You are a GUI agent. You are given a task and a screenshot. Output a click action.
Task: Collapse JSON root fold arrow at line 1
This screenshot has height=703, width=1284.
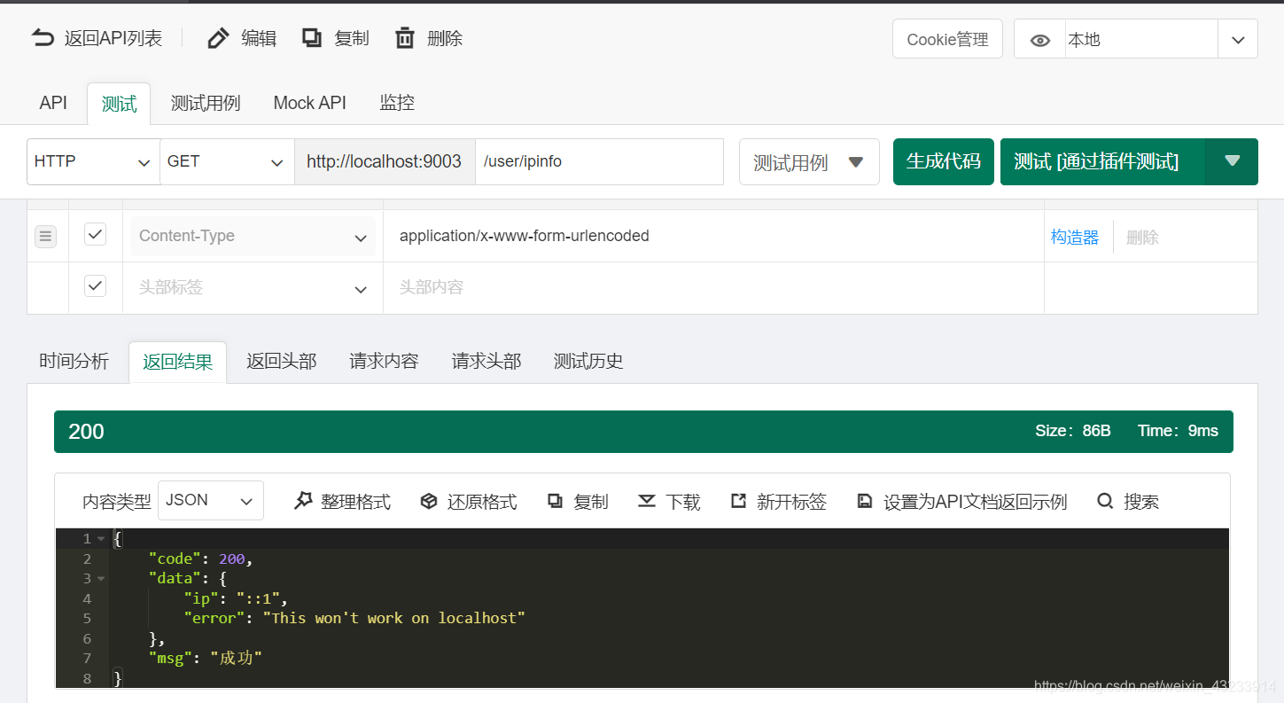click(x=101, y=539)
